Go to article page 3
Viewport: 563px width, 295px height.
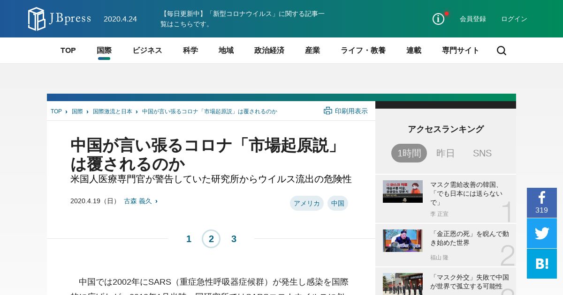coord(234,239)
